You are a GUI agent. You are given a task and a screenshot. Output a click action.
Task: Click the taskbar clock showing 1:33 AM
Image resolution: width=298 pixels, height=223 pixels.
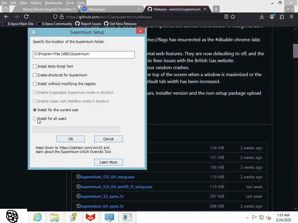(x=283, y=217)
